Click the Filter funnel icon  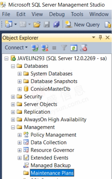tap(64, 48)
